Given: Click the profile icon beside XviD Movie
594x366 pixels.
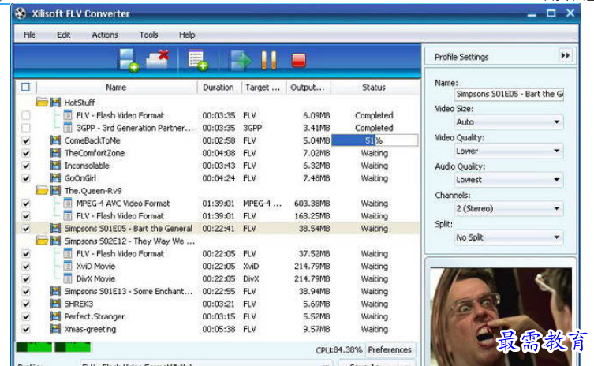Looking at the screenshot, I should tap(68, 266).
